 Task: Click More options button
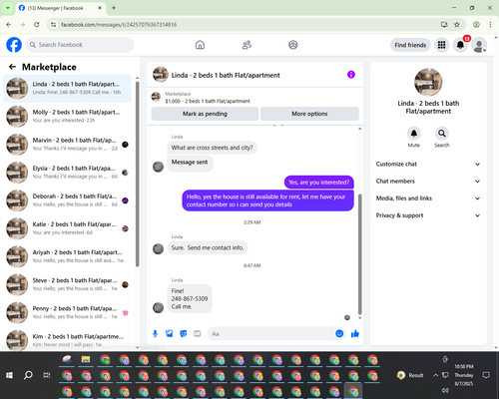(x=309, y=114)
